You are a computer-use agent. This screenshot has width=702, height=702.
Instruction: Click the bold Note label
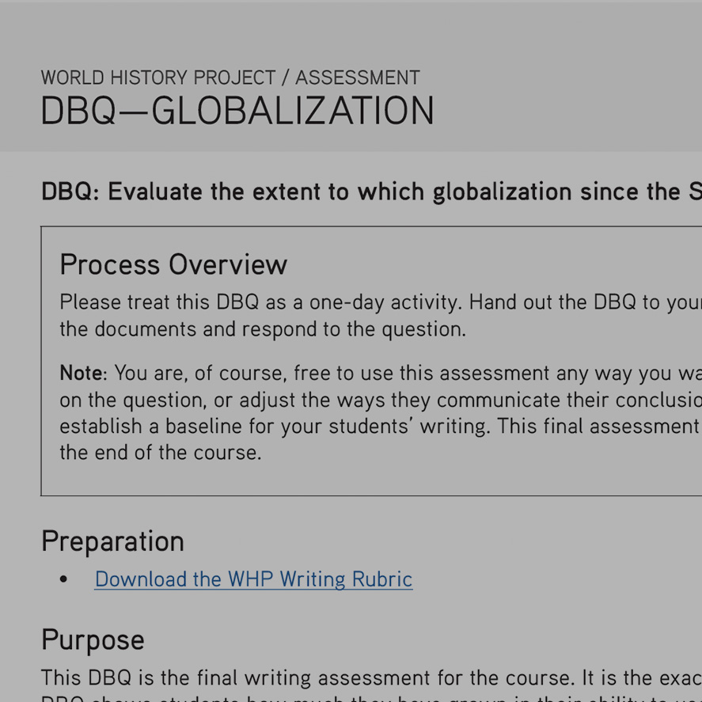[82, 373]
